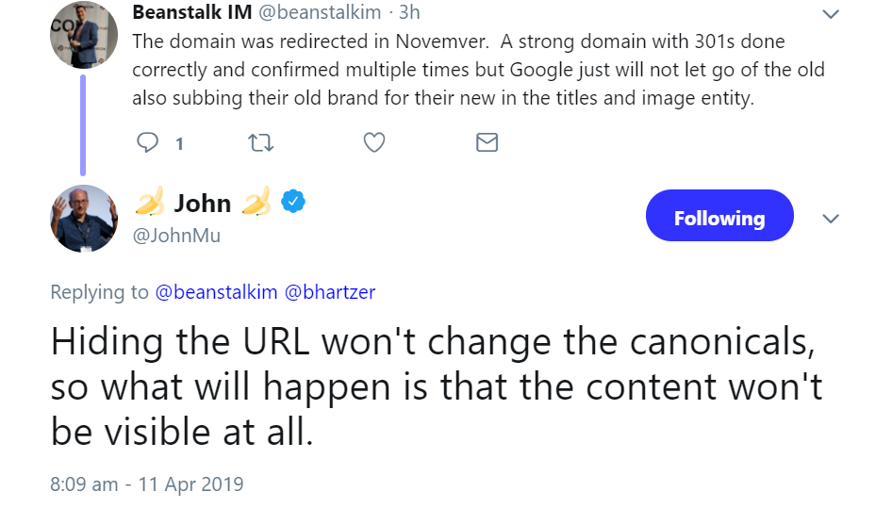
Task: Toggle the Following button for John
Action: click(x=719, y=219)
